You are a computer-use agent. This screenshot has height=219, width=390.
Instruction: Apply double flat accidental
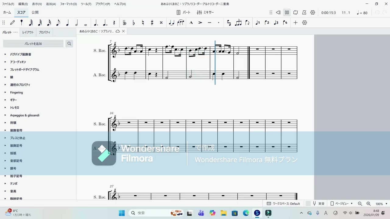[124, 23]
